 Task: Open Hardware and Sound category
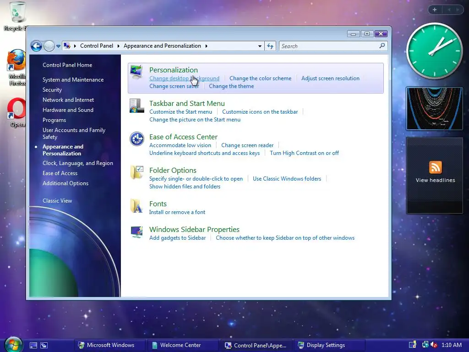68,110
